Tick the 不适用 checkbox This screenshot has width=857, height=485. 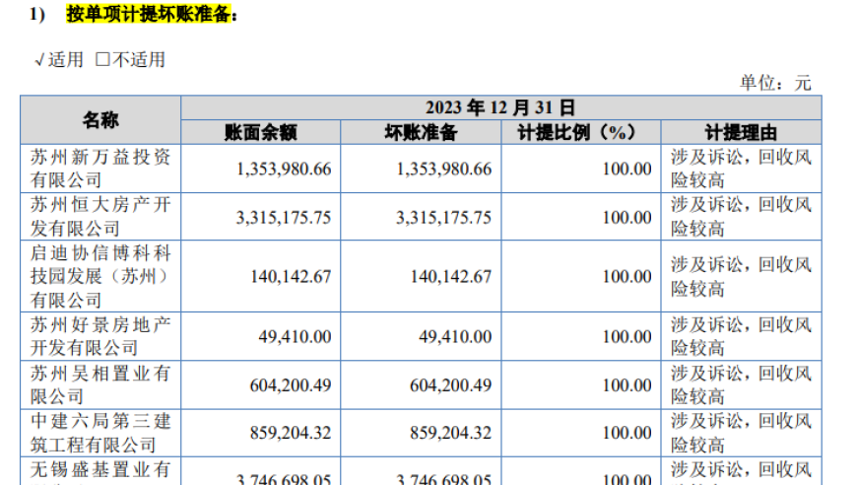(x=101, y=60)
